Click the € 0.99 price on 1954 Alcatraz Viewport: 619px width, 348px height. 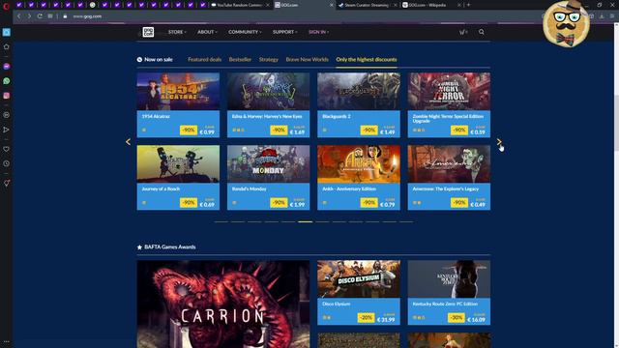(207, 132)
